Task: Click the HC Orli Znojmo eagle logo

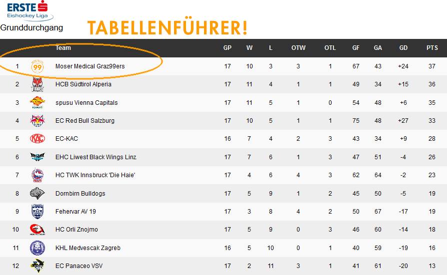Action: tap(37, 230)
